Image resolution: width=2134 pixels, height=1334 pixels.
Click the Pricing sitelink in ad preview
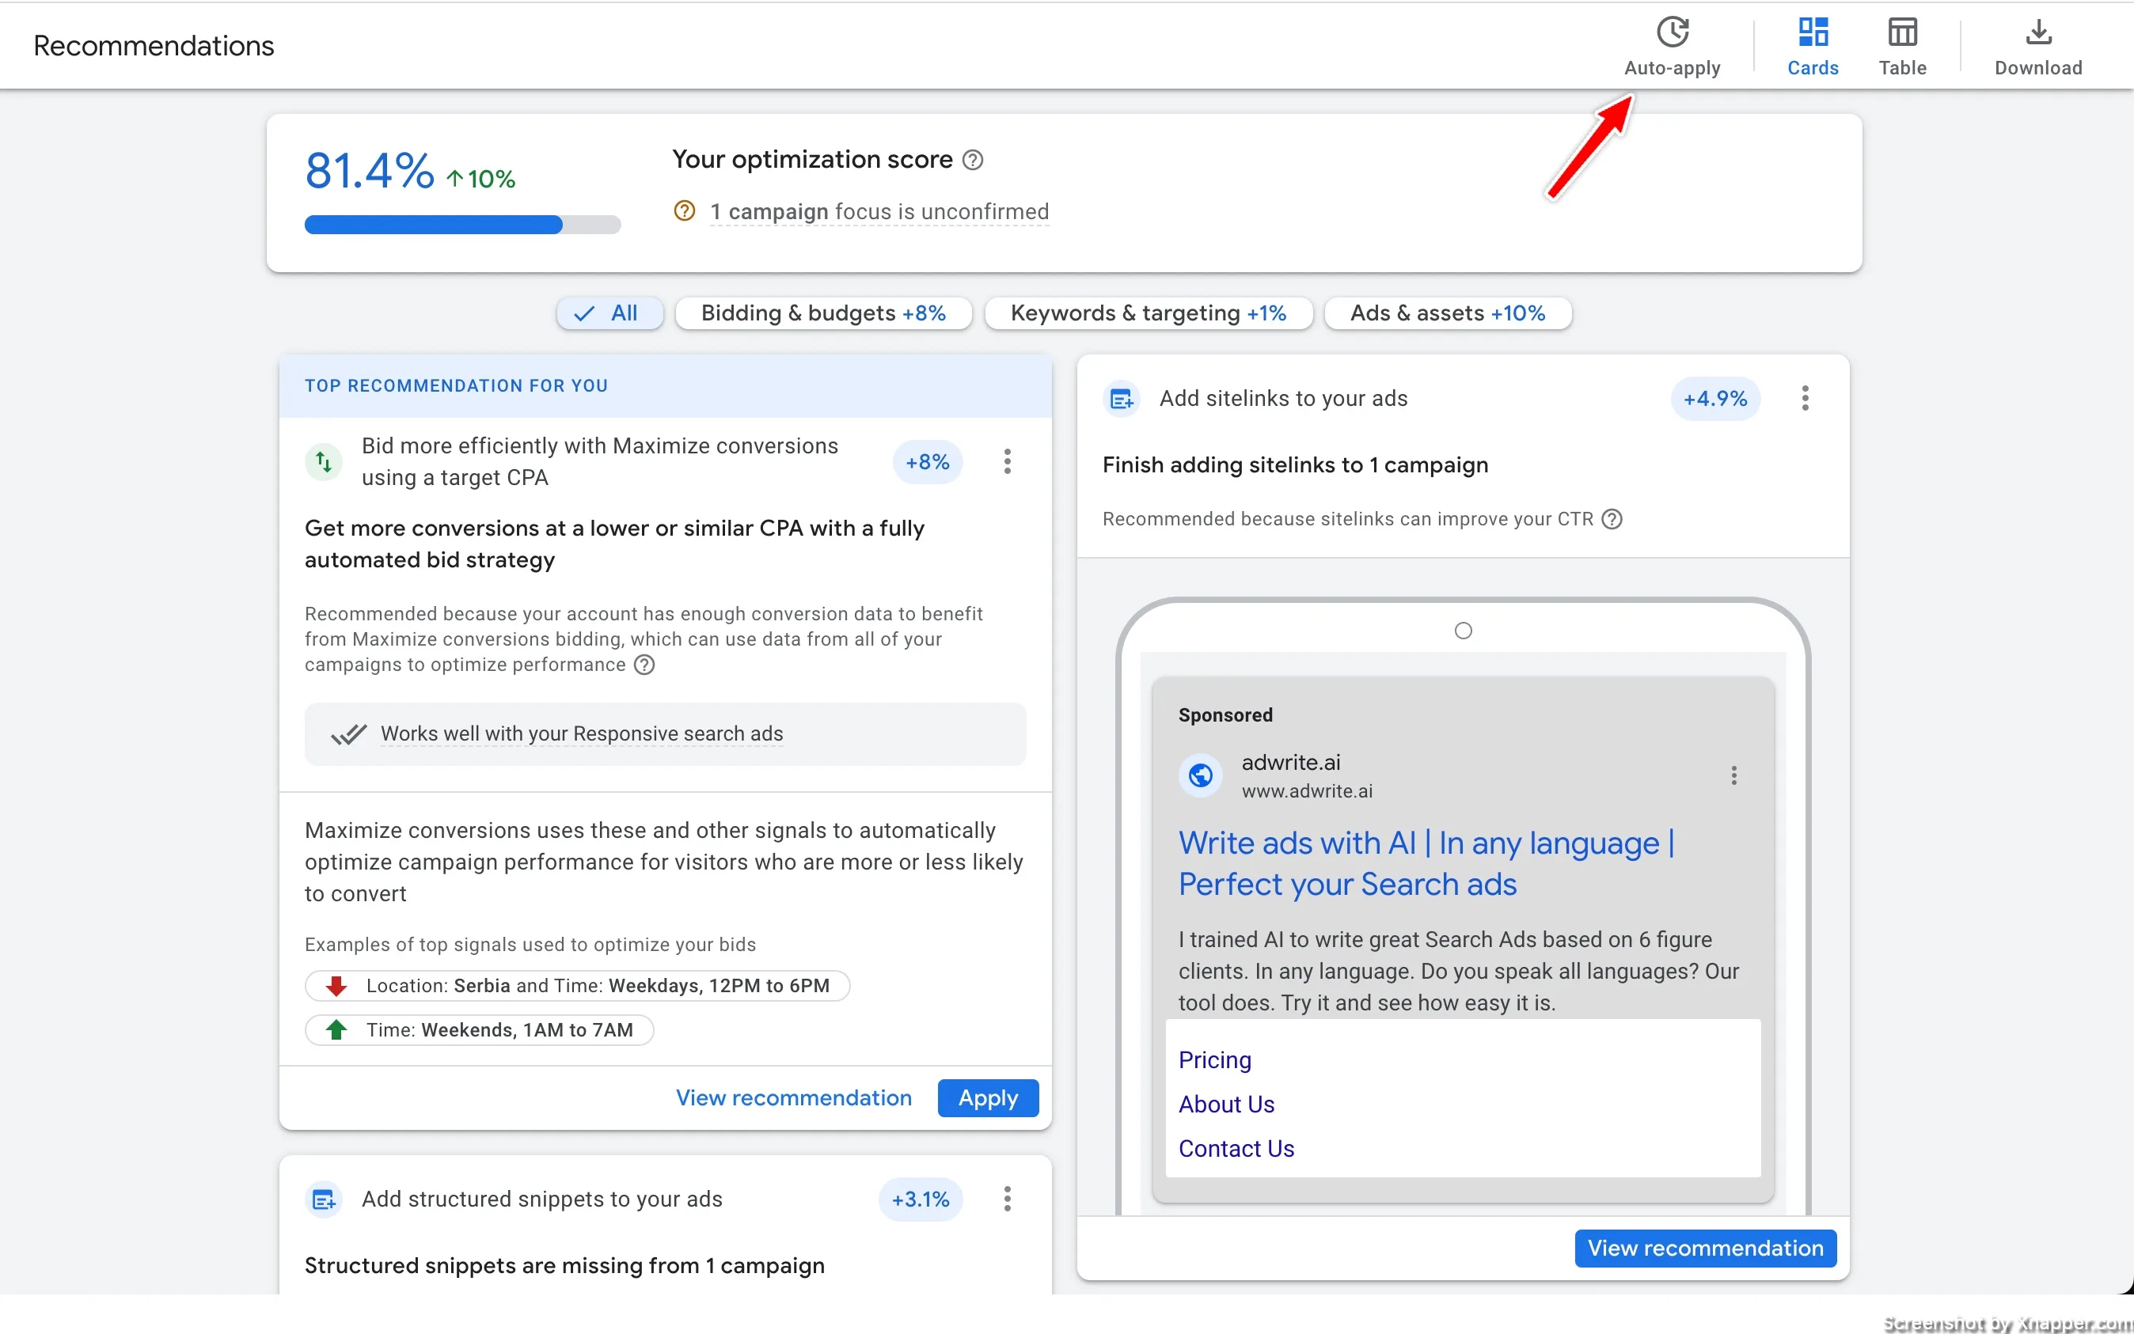(x=1214, y=1059)
